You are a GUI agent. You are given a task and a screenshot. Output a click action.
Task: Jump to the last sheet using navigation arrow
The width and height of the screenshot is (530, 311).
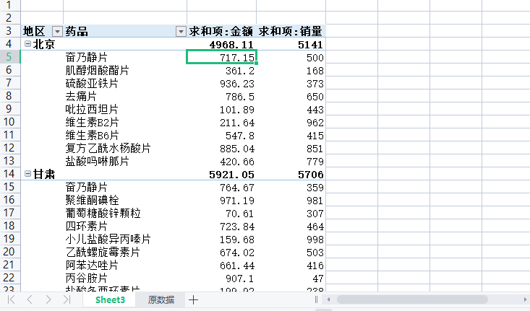tap(67, 299)
